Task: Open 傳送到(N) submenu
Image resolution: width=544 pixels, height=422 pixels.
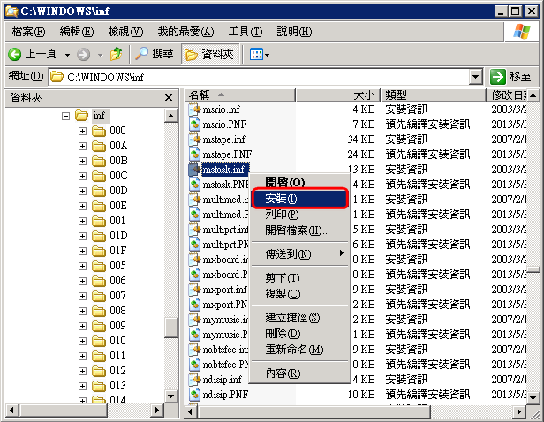Action: [x=299, y=254]
